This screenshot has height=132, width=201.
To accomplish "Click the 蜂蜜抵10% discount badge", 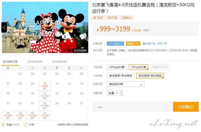I will pyautogui.click(x=133, y=44).
